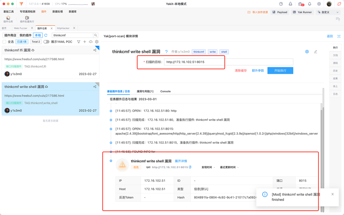Select the 插件商店 plugin source
This screenshot has height=215, width=344.
(x=10, y=35)
